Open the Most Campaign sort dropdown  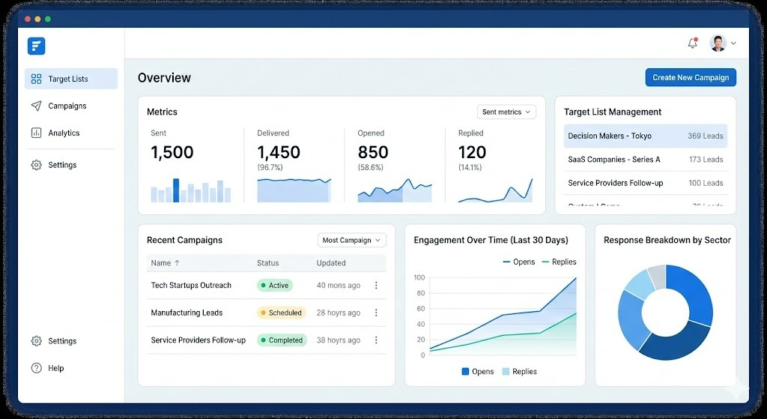351,241
